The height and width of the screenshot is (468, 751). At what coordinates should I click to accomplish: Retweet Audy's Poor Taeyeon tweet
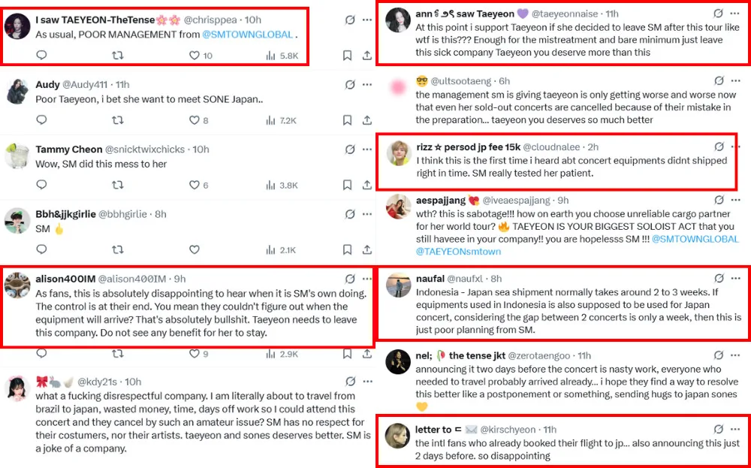[x=117, y=120]
